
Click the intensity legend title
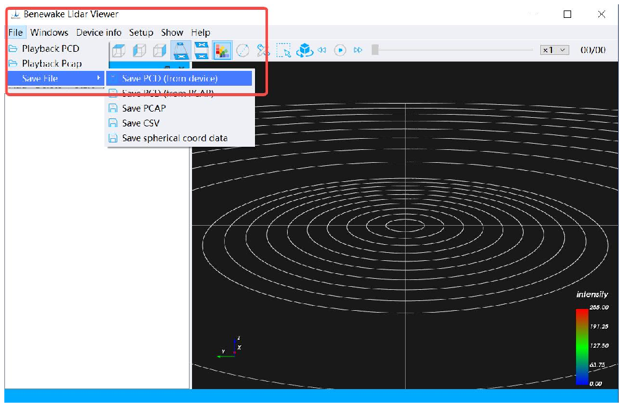tap(592, 294)
